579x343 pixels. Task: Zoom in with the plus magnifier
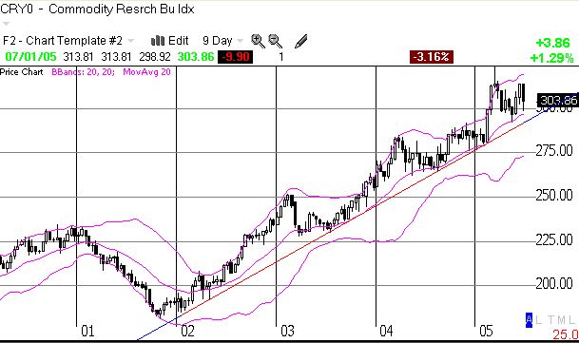[x=258, y=41]
